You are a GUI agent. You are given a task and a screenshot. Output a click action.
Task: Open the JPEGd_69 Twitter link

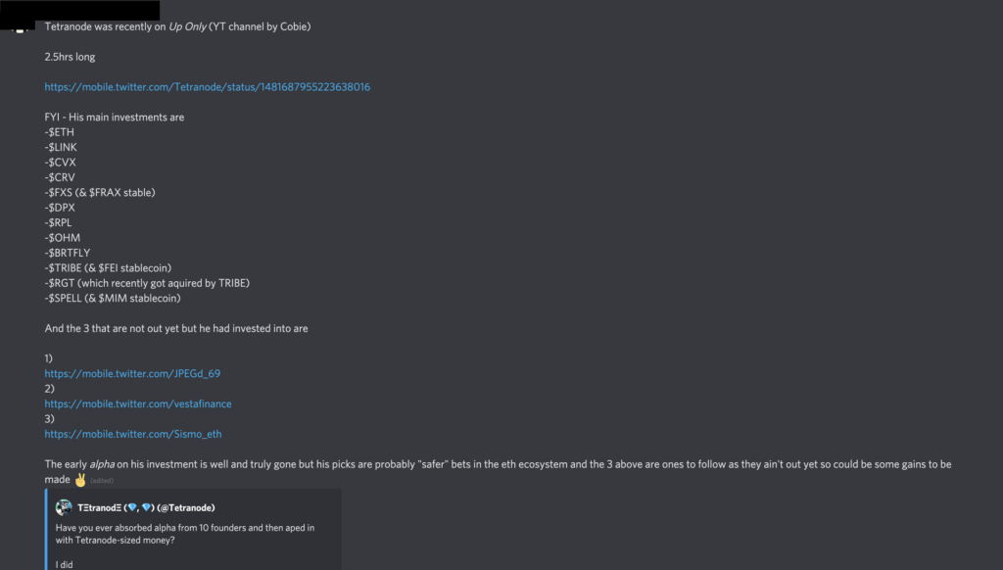132,373
